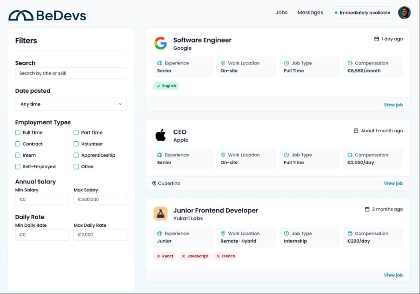420x294 pixels.
Task: Click the calendar icon next to '1 day ago'
Action: tap(376, 39)
